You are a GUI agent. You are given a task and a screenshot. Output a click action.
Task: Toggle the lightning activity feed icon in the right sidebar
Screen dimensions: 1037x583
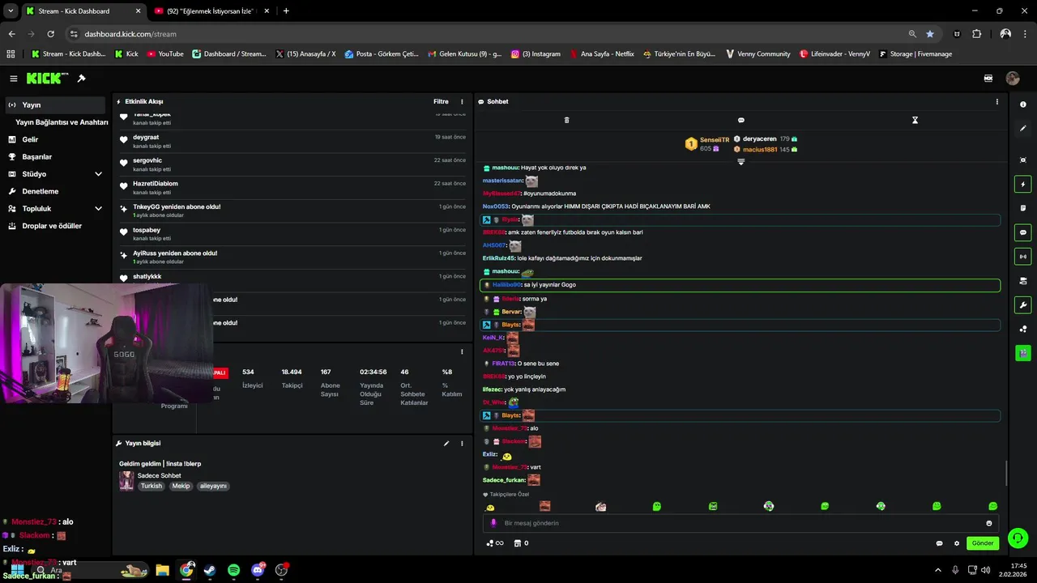pyautogui.click(x=1023, y=185)
